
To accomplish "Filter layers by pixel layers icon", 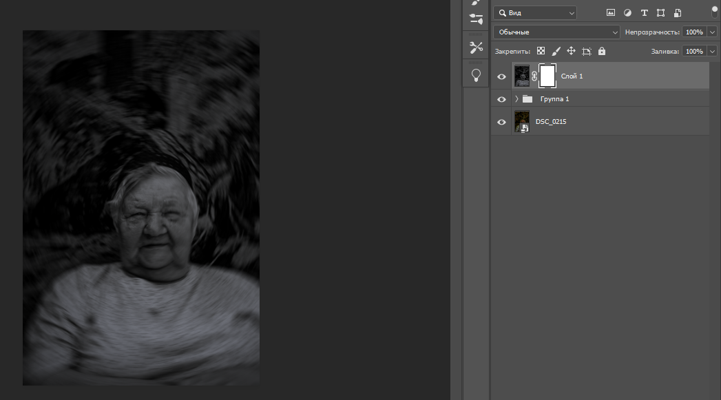I will 611,13.
